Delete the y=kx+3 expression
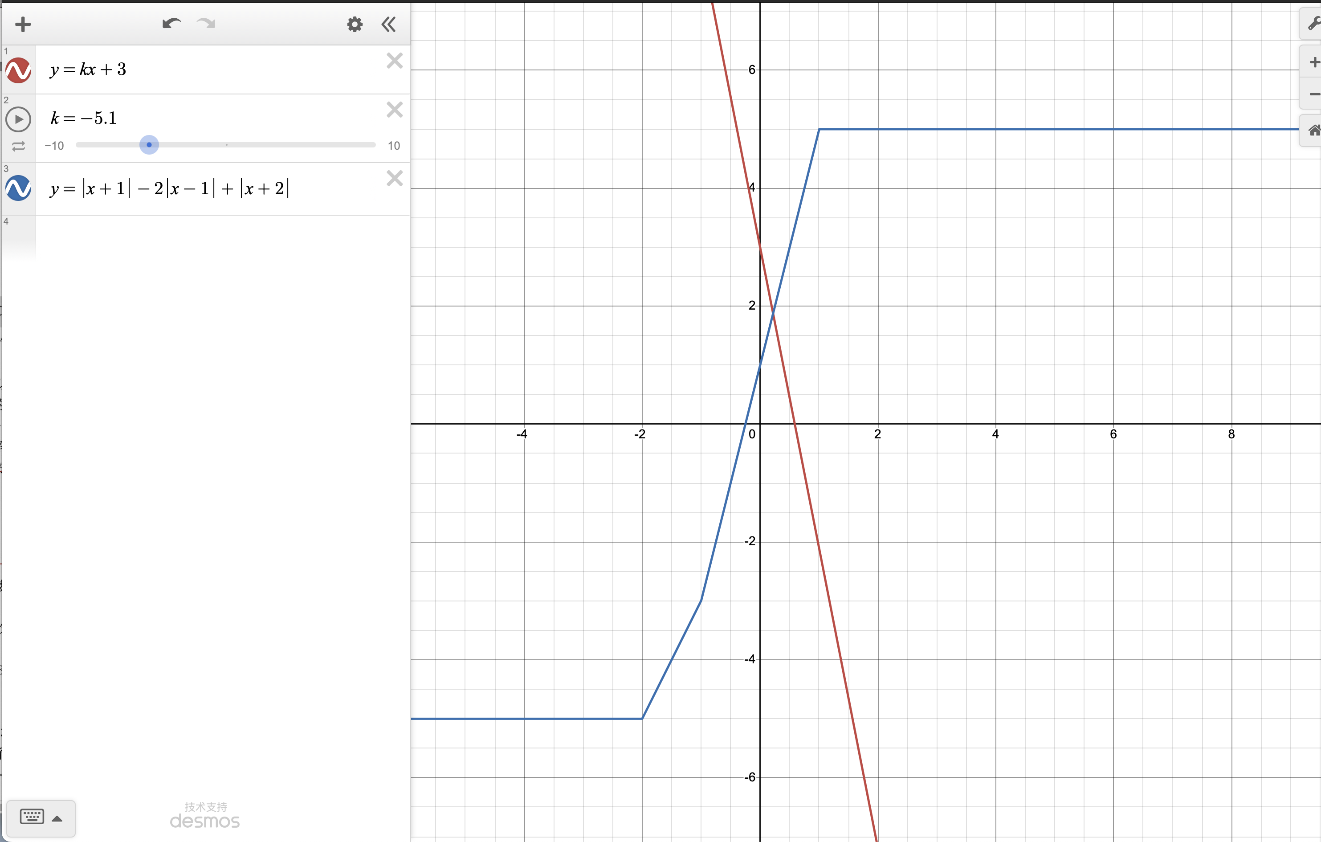The height and width of the screenshot is (842, 1321). click(395, 61)
